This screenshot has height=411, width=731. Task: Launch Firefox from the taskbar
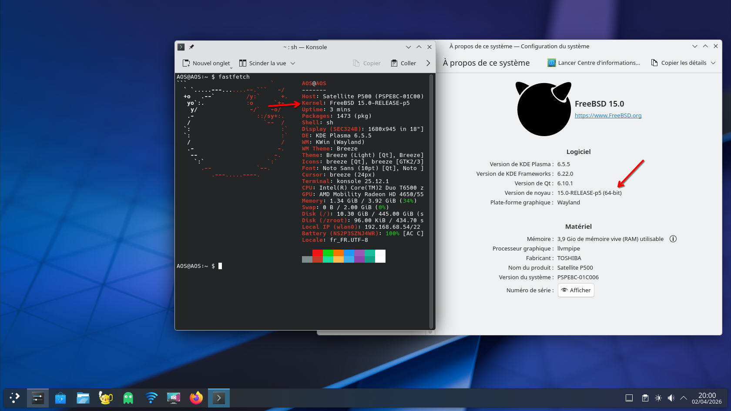pyautogui.click(x=196, y=398)
